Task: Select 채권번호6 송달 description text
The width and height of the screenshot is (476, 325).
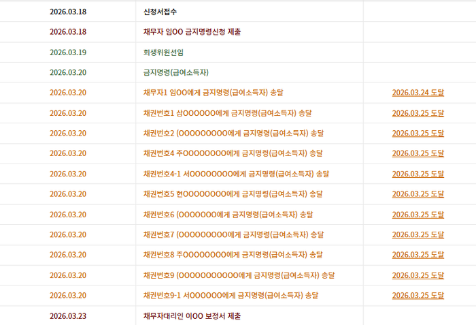Action: pos(228,215)
